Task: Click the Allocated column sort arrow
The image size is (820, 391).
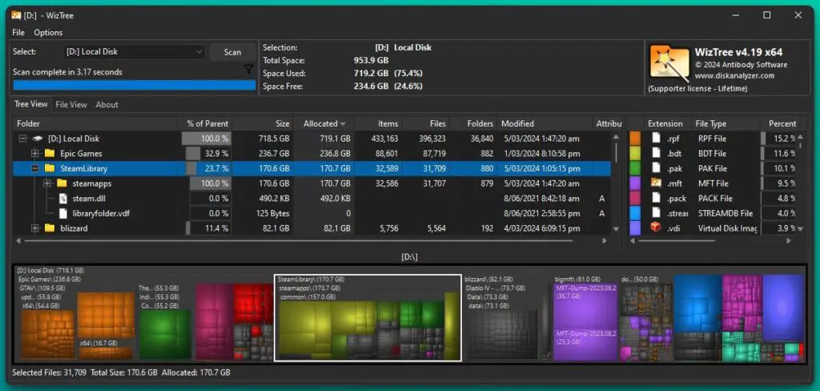Action: (343, 124)
